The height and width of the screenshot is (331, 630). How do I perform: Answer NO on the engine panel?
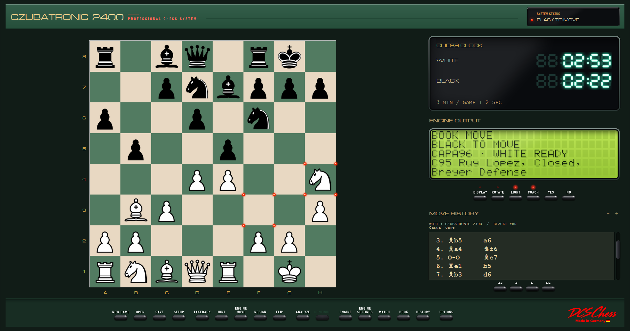(569, 197)
